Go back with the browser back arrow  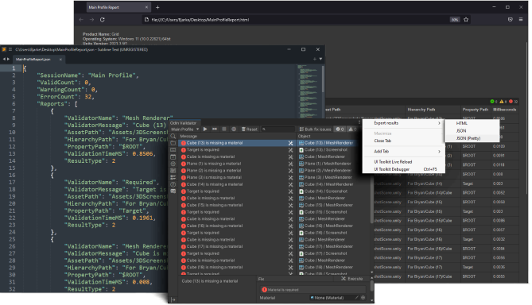click(x=81, y=20)
